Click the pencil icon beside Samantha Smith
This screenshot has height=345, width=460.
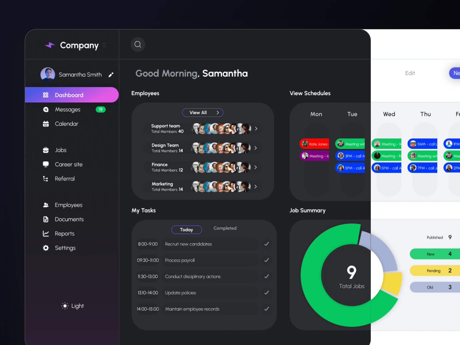(111, 74)
